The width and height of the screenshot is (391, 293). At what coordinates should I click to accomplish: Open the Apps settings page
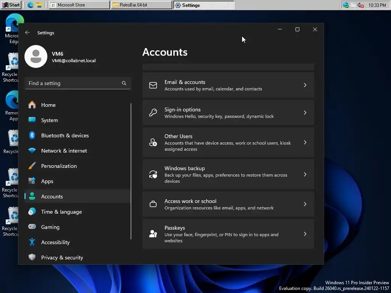pos(77,181)
